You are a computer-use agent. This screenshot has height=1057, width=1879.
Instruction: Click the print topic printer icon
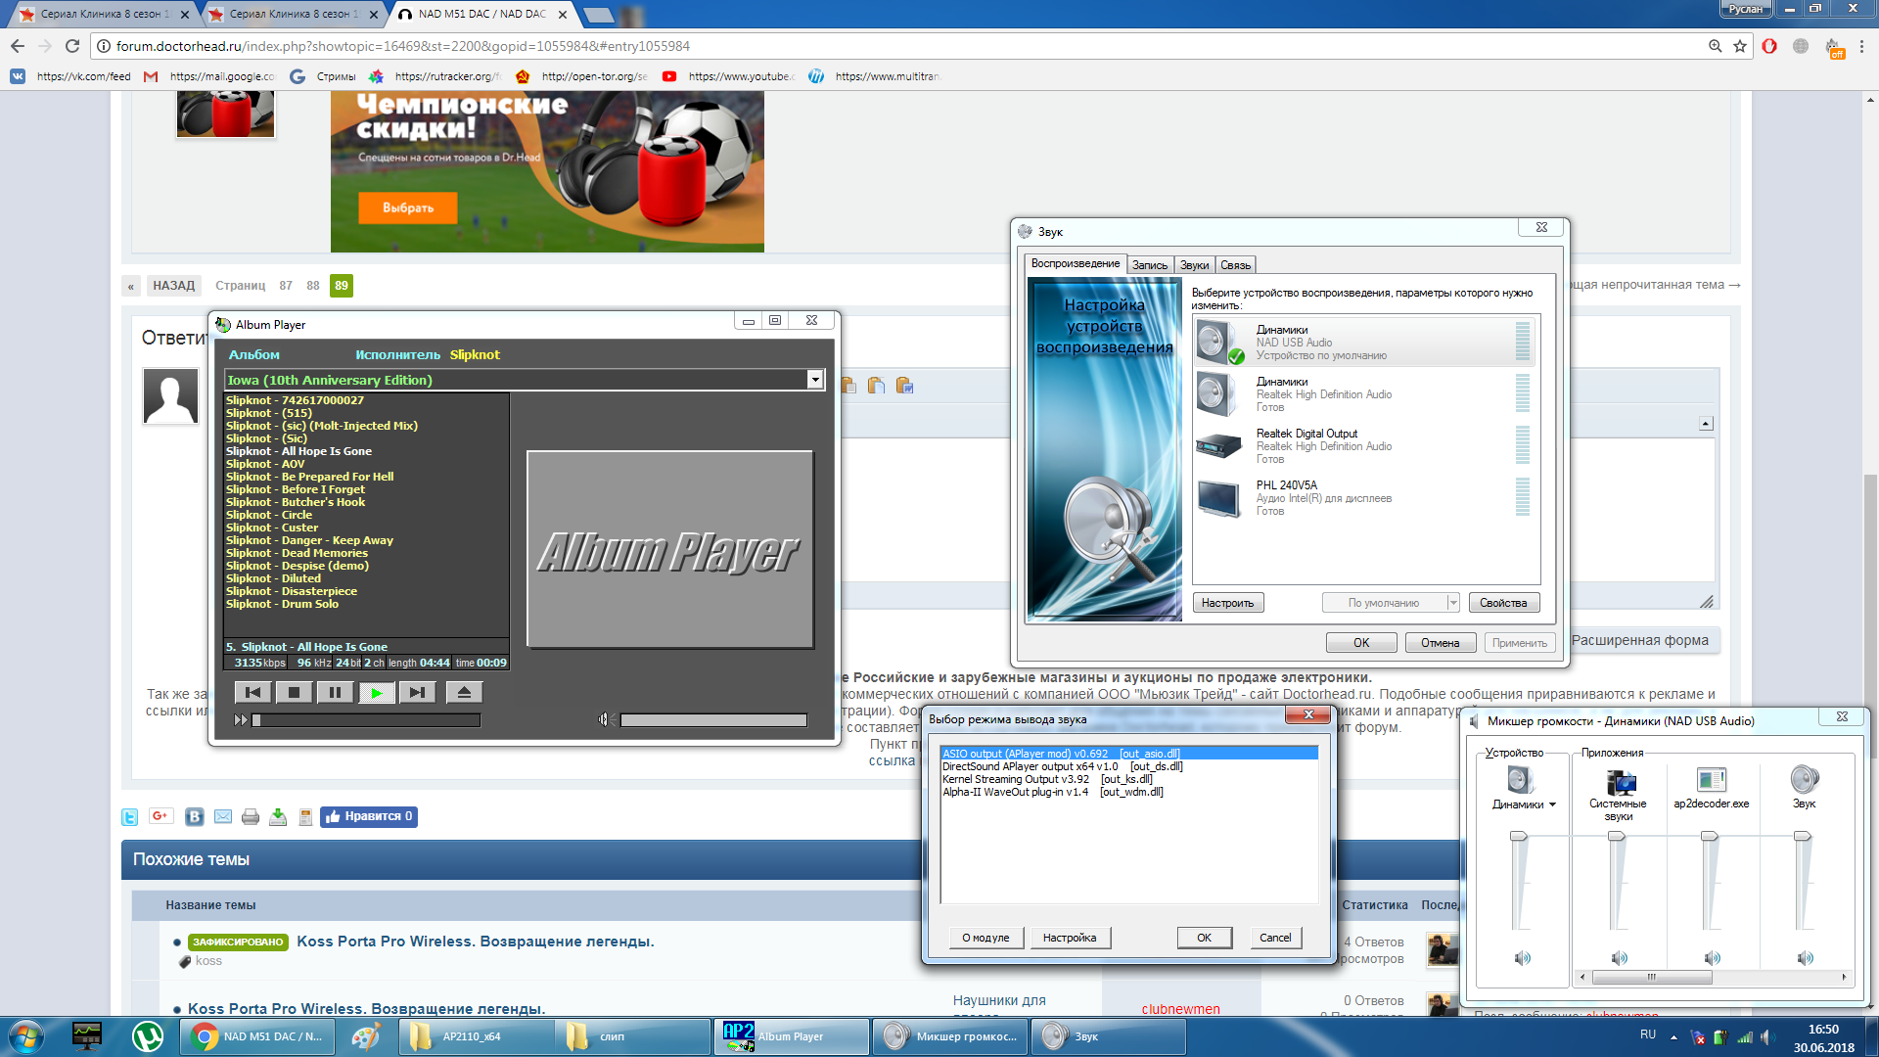(251, 816)
